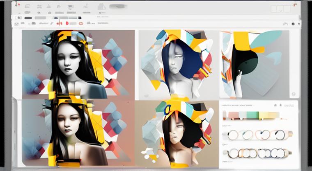
Task: Open the color long-haired woman artwork
Action: click(x=78, y=133)
